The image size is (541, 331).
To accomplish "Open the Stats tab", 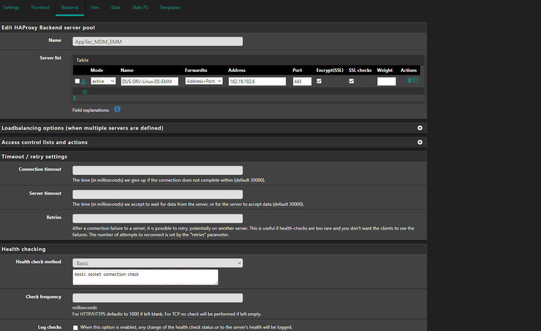I will (x=116, y=8).
